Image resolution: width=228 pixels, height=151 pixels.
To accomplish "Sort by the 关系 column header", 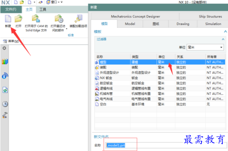I will coord(190,57).
